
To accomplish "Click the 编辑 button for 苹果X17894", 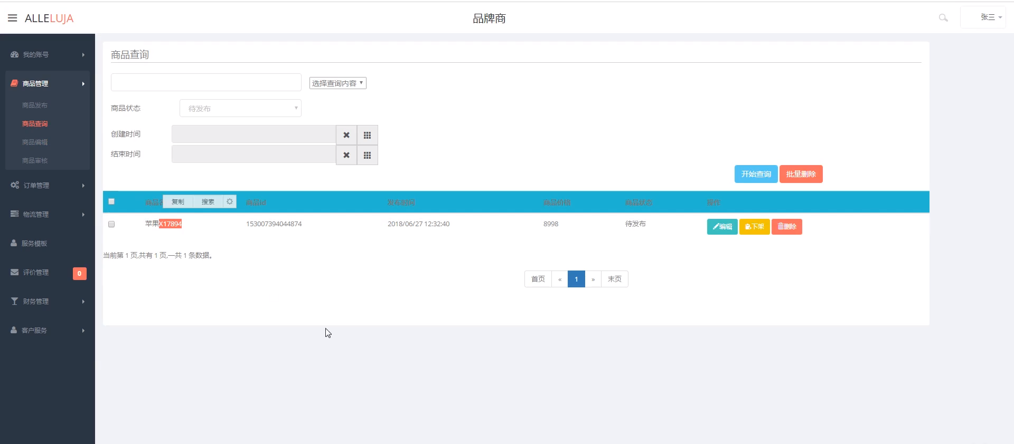I will pyautogui.click(x=722, y=227).
